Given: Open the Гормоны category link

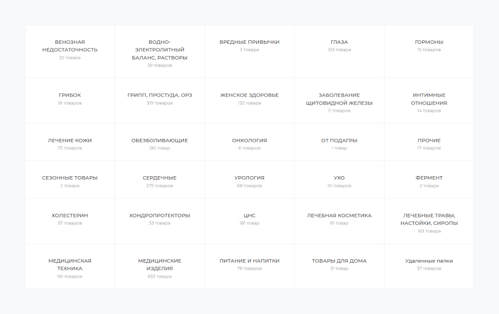Looking at the screenshot, I should pyautogui.click(x=429, y=42).
